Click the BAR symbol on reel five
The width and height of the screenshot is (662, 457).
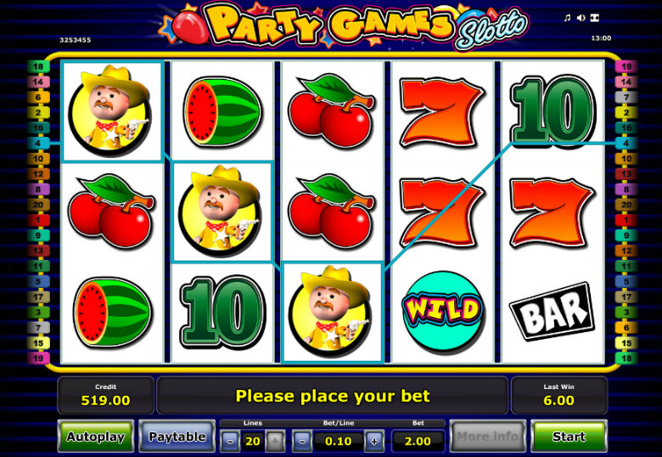(x=553, y=312)
